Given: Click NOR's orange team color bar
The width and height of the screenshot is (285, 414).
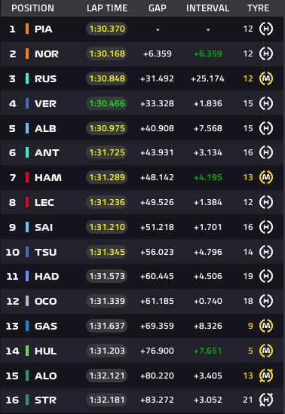Looking at the screenshot, I should pos(27,54).
